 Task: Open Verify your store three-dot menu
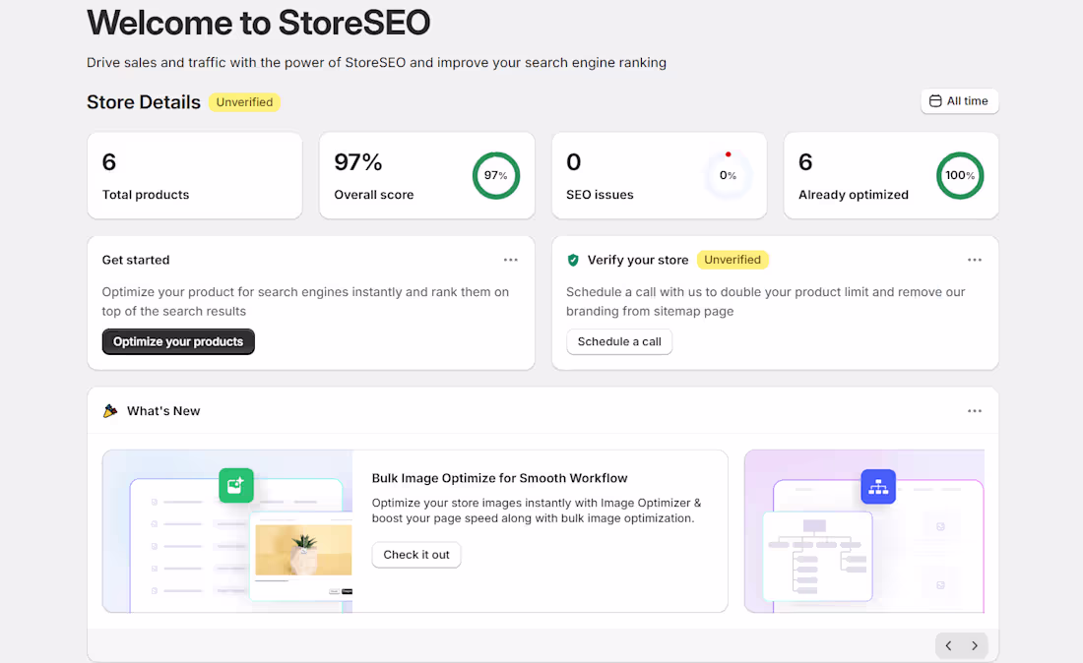975,260
